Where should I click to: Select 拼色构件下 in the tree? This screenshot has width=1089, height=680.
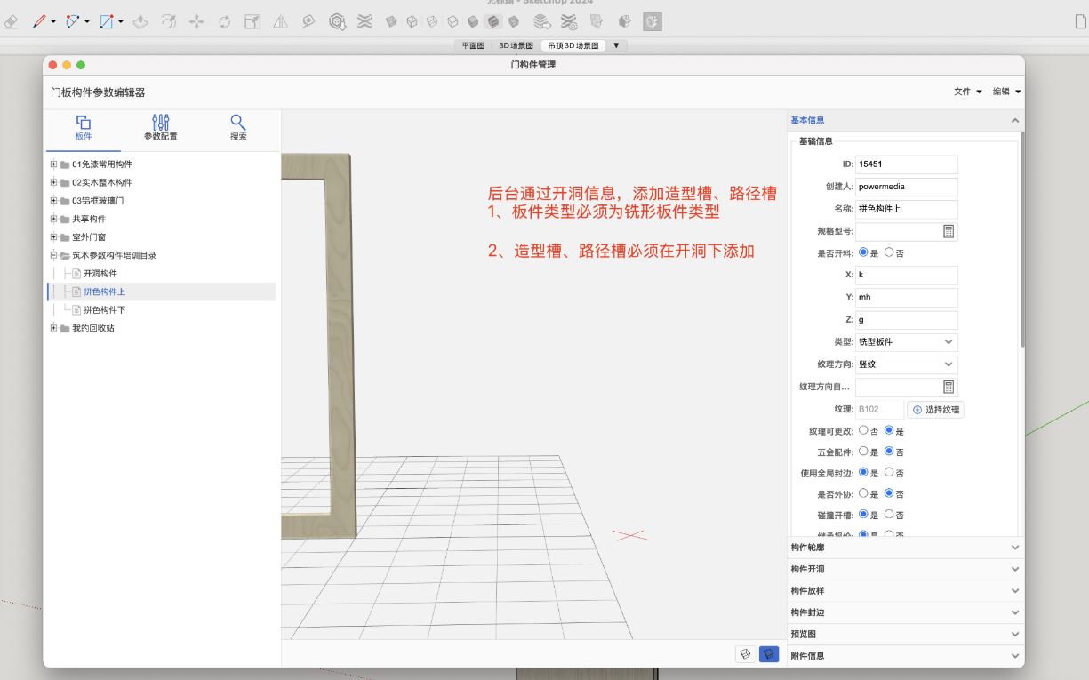pyautogui.click(x=104, y=310)
